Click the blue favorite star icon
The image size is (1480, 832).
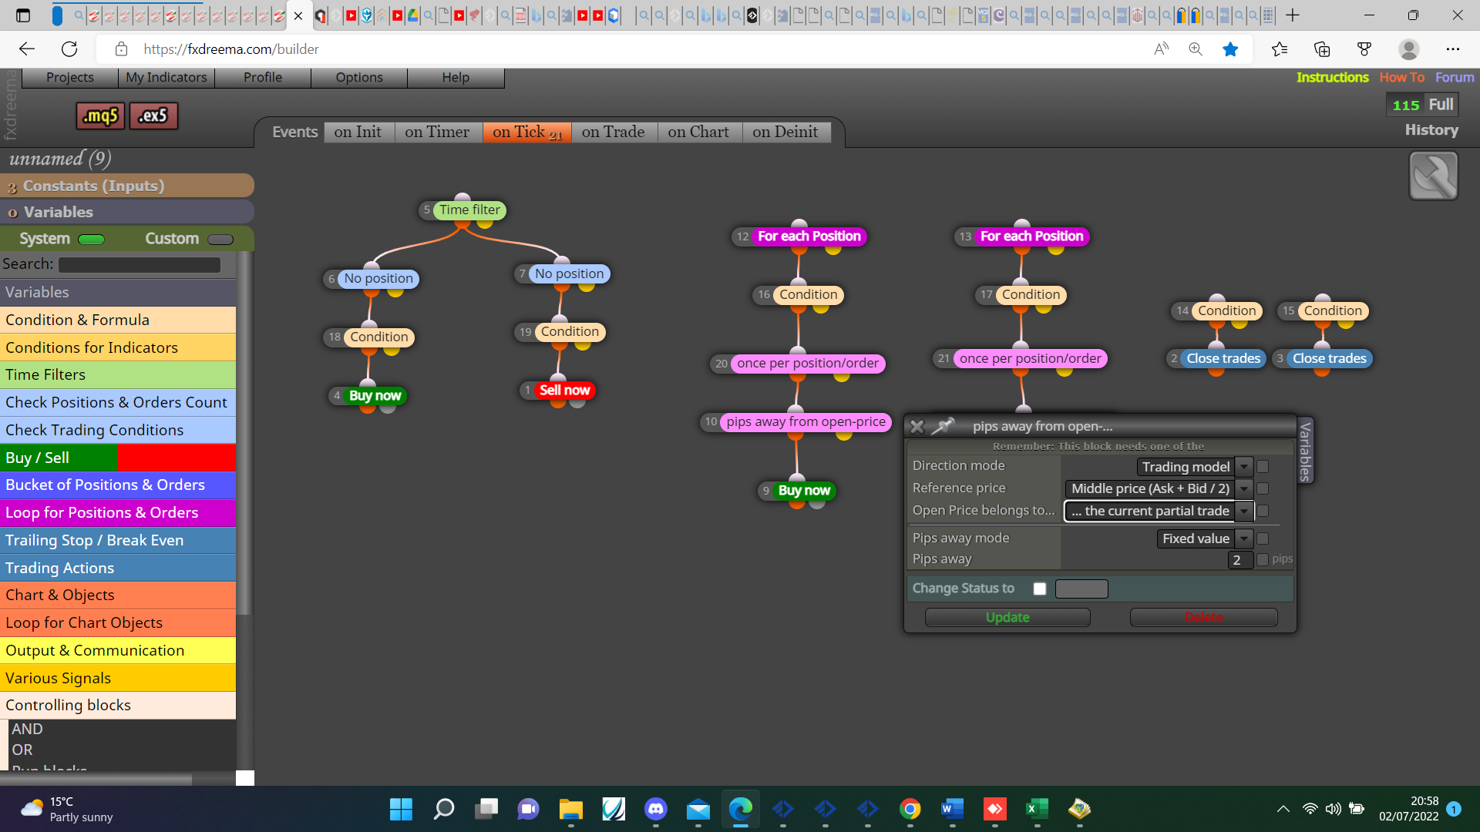click(x=1230, y=49)
